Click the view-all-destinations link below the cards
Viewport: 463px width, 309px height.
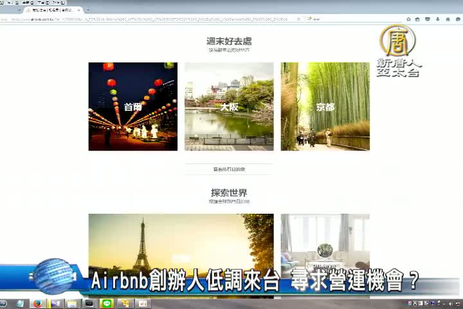coord(229,169)
